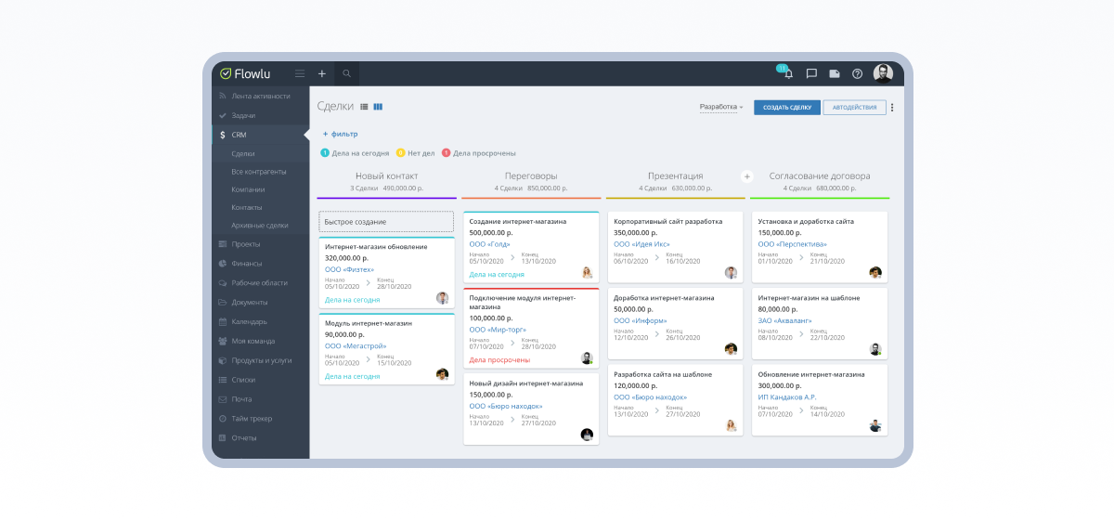Click assignee avatar on Интернет-магазин обновление card
Image resolution: width=1114 pixels, height=520 pixels.
(443, 298)
